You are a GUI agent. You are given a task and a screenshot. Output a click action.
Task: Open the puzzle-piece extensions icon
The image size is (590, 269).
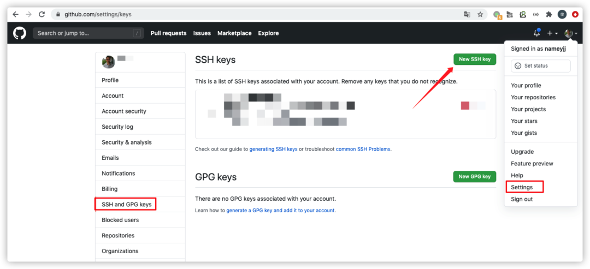549,14
